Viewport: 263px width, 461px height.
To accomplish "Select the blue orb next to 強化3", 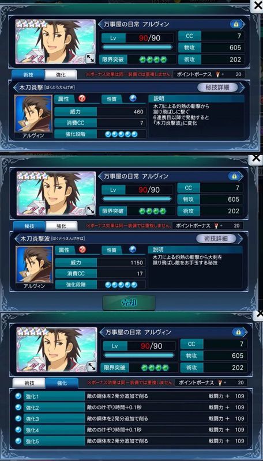I will [18, 418].
